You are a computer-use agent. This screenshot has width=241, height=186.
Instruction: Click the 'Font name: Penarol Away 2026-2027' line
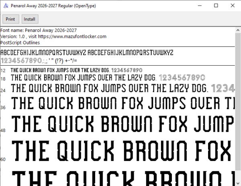(x=39, y=30)
